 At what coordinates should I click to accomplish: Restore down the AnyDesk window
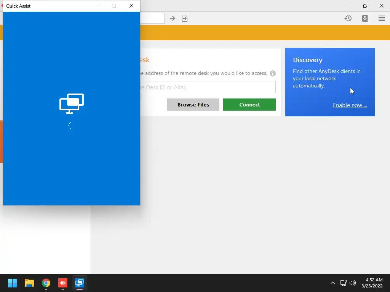coord(365,6)
